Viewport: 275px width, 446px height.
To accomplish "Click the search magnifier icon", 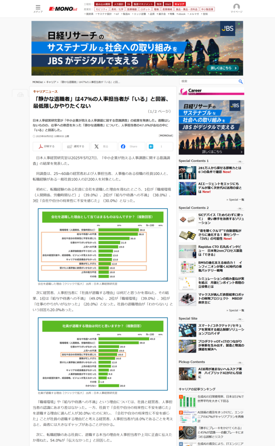I will pos(241,81).
